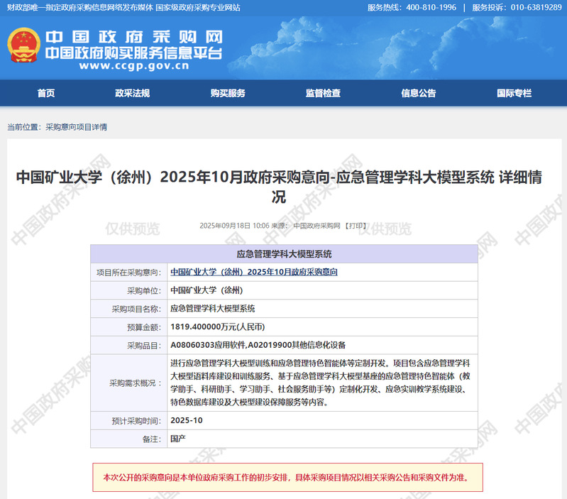The image size is (567, 499).
Task: Click the page heading about 应急管理学科大模型系统
Action: pos(279,187)
